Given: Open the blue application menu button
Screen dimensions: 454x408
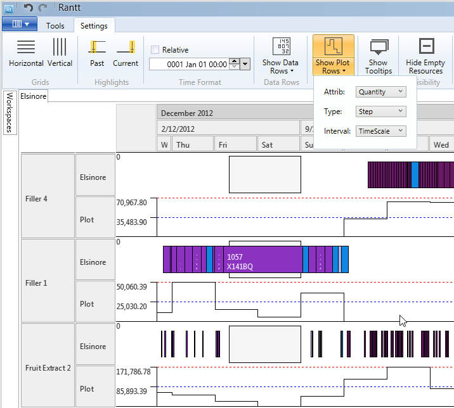Looking at the screenshot, I should tap(20, 25).
